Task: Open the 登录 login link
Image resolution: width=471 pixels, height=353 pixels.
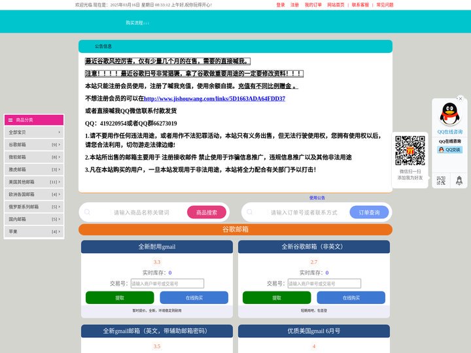Action: (281, 5)
